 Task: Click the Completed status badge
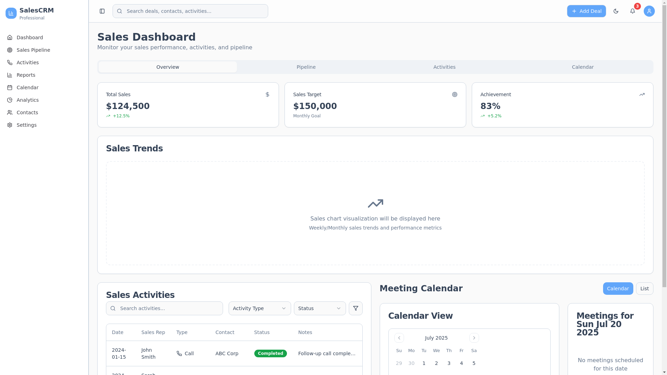(271, 353)
